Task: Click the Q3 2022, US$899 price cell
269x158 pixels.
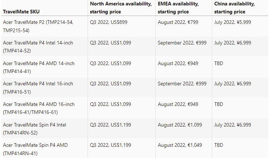Action: pyautogui.click(x=109, y=22)
